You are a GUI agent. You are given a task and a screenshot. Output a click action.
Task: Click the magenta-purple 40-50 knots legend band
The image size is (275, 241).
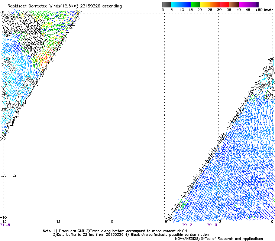click(x=249, y=4)
